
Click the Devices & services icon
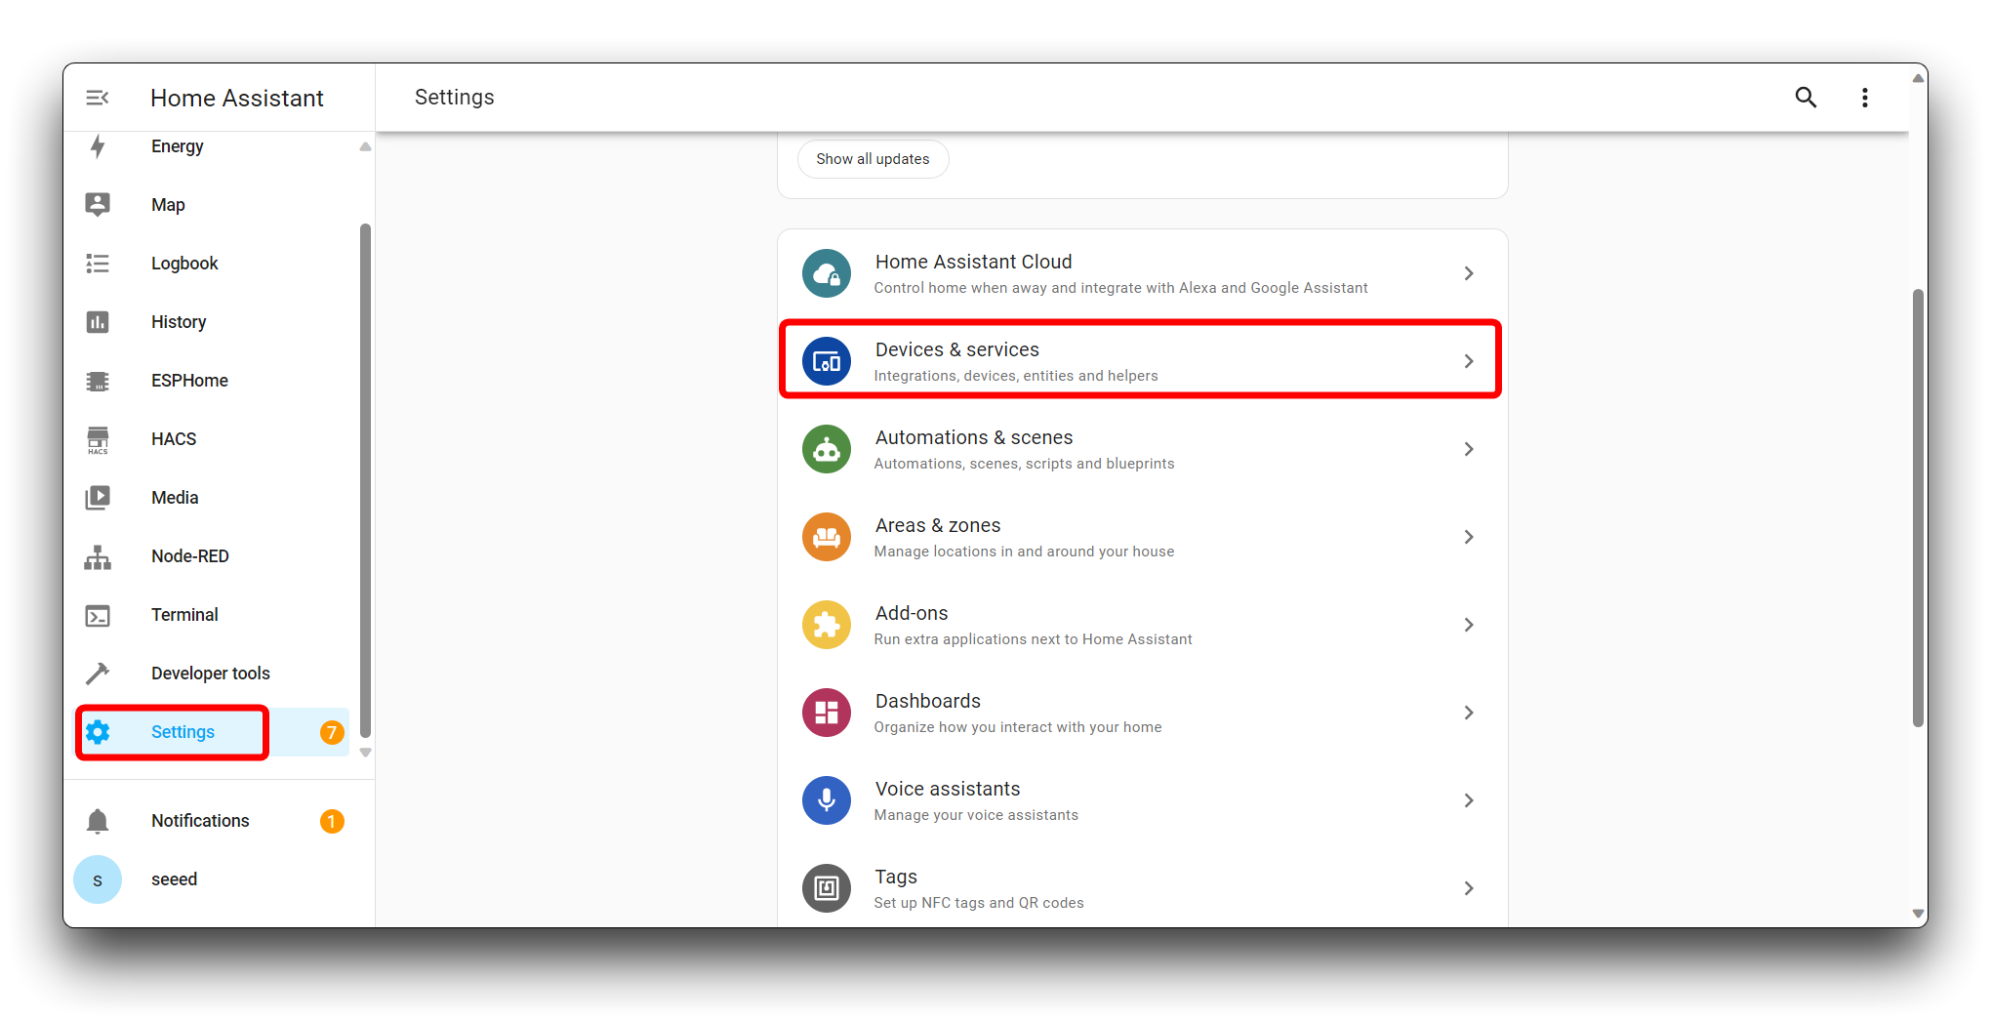827,361
